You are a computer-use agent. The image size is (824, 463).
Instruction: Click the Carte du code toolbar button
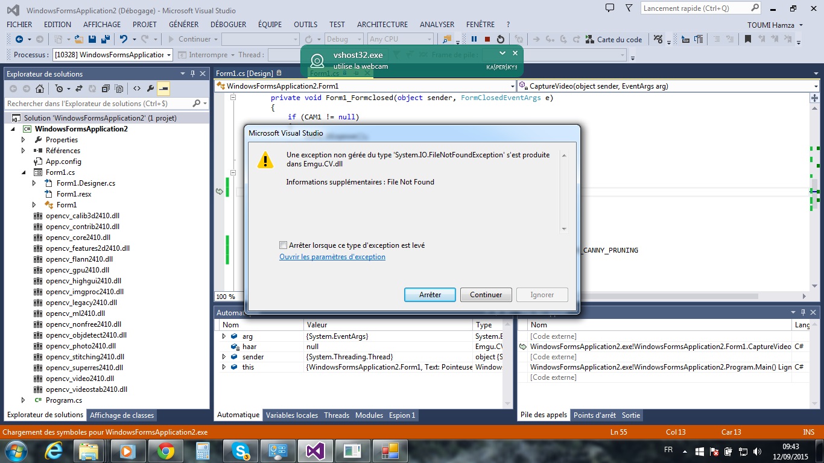tap(614, 39)
